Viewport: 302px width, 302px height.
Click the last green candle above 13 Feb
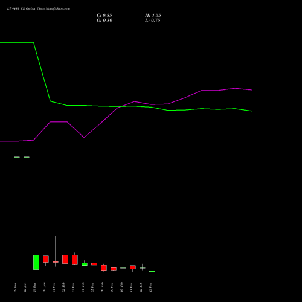click(152, 272)
